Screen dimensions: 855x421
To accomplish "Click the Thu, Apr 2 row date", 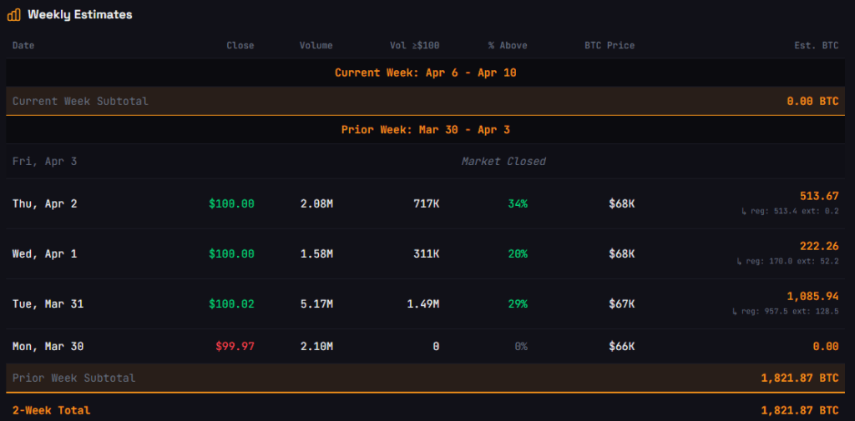I will click(44, 203).
